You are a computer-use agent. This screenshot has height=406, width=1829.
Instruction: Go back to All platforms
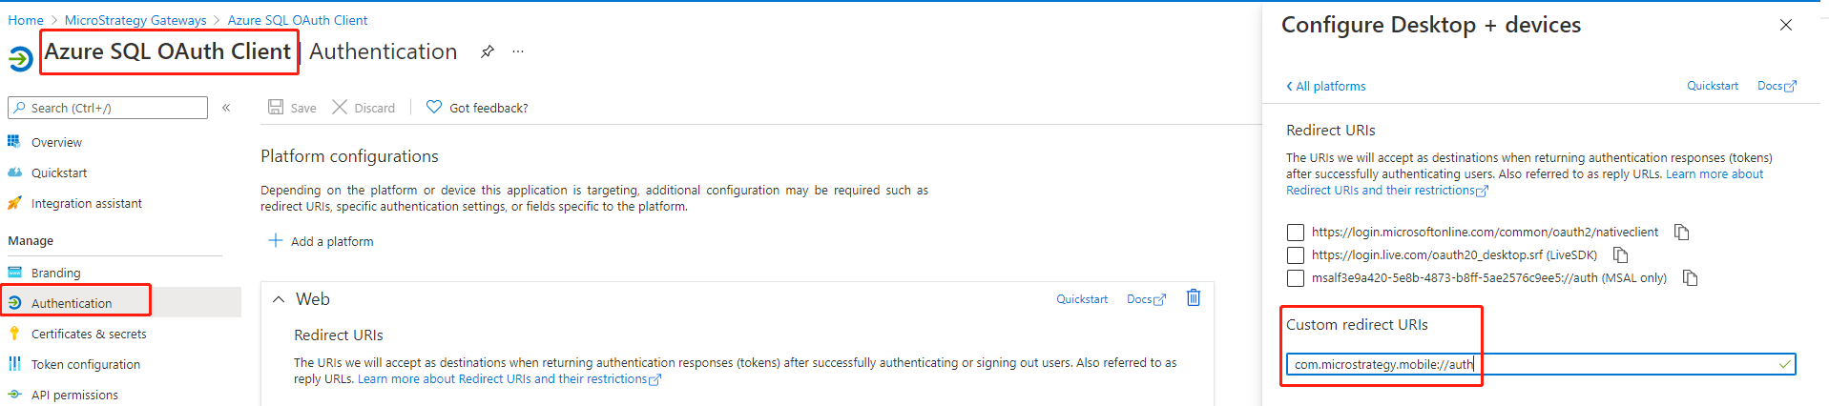click(1326, 86)
